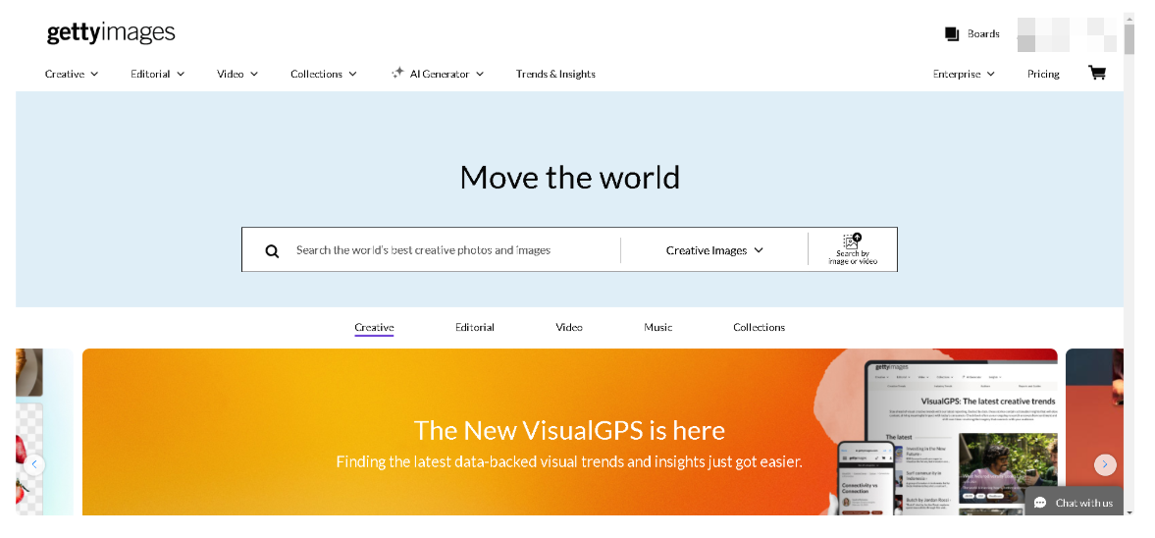Open the Chat with us widget

(x=1074, y=503)
